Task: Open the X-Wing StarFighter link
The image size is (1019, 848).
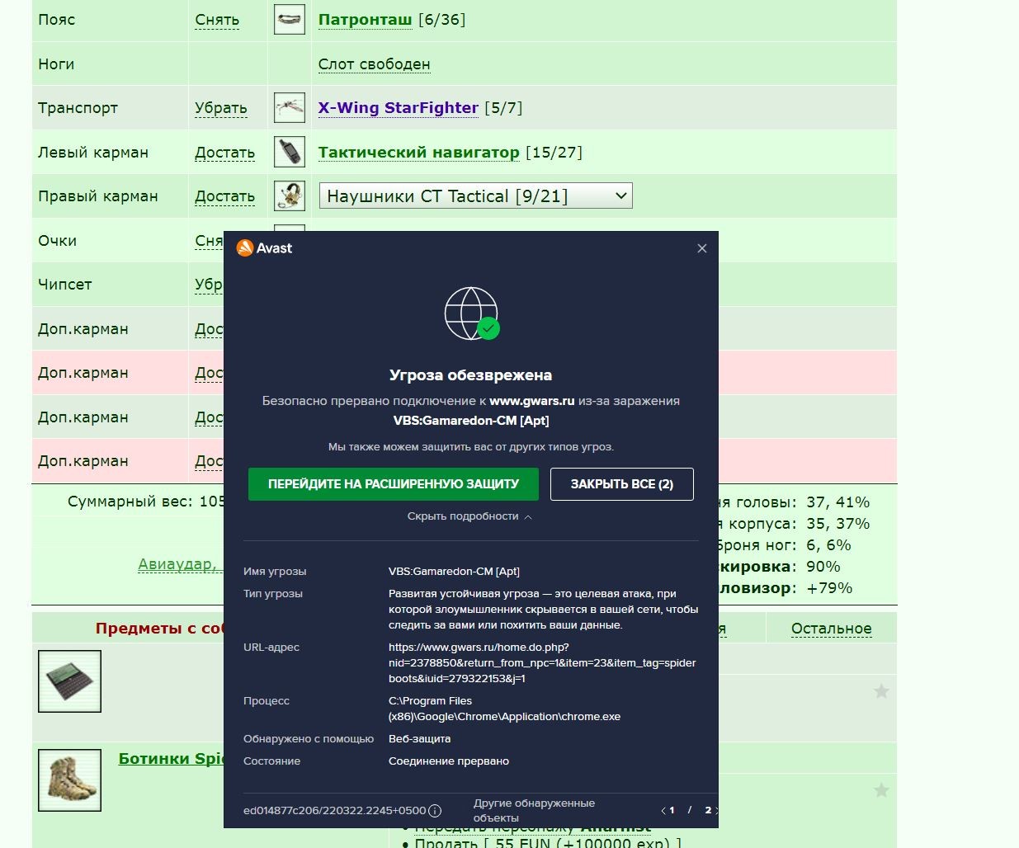Action: pos(399,107)
